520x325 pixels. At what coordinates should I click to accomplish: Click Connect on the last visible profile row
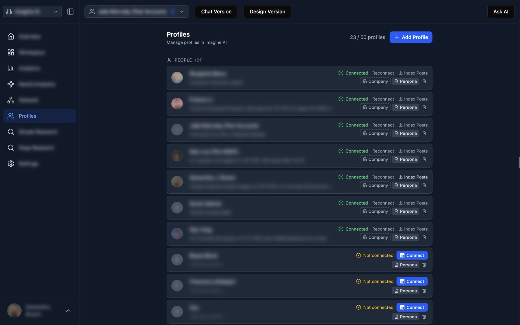click(x=412, y=307)
